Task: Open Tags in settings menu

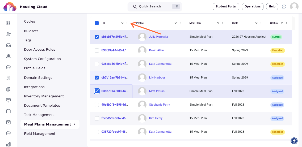Action: tap(28, 40)
